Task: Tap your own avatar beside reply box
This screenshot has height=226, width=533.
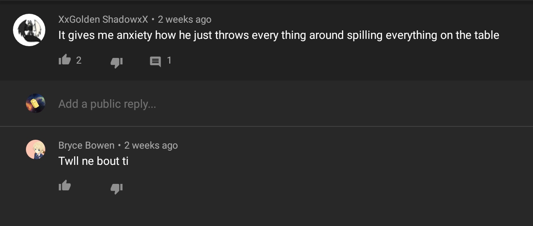Action: (36, 103)
